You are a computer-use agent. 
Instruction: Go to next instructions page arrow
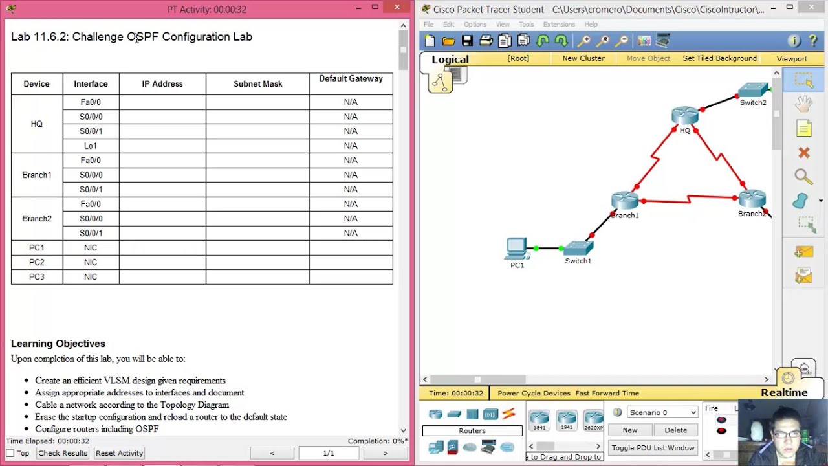pyautogui.click(x=386, y=453)
